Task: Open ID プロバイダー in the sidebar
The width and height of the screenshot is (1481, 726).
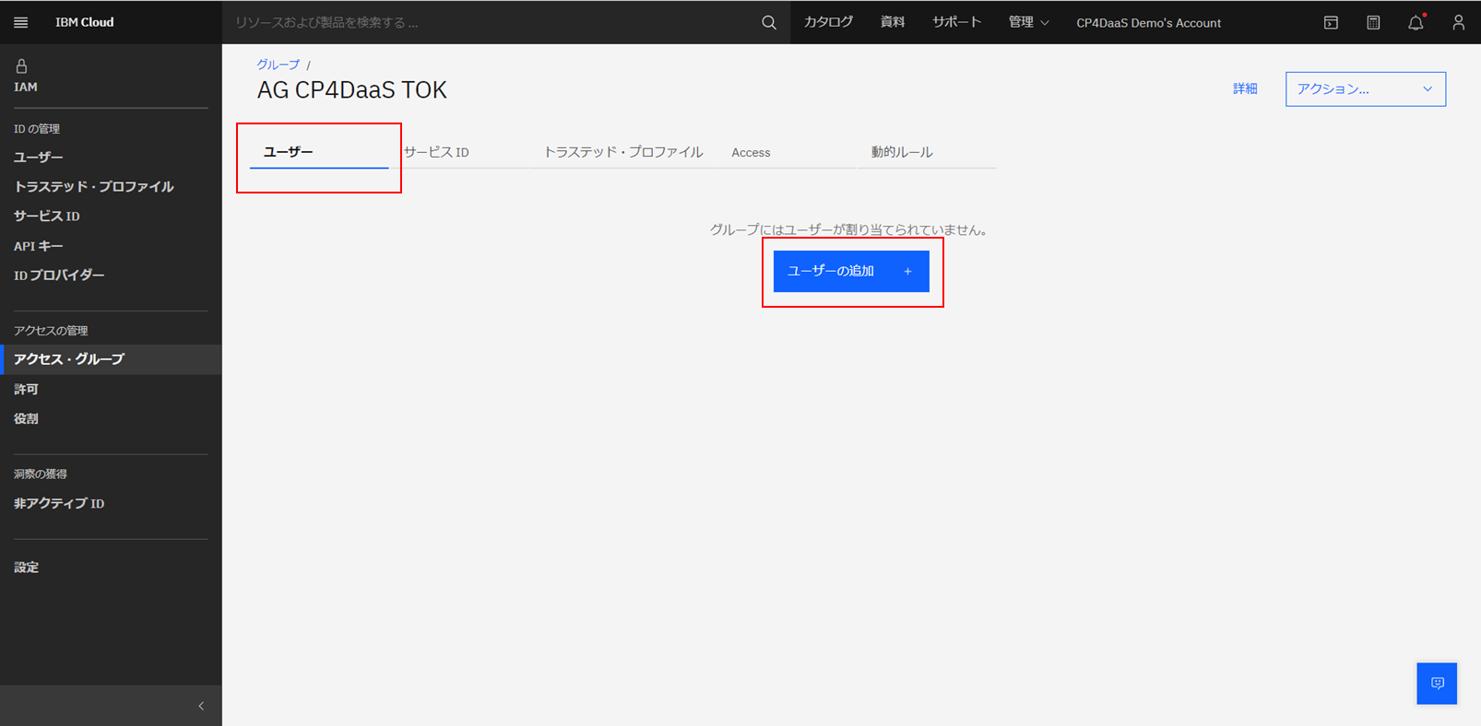Action: tap(59, 275)
